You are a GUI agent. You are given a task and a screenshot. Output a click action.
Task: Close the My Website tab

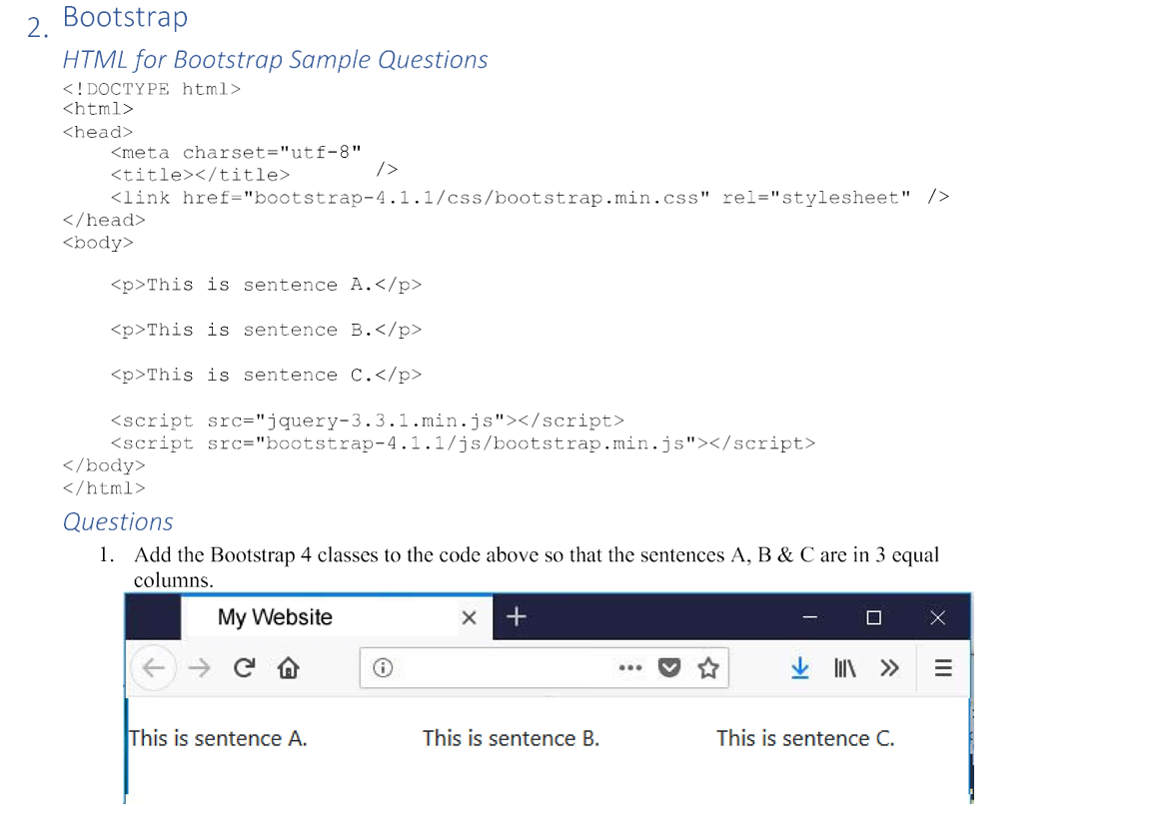(469, 618)
